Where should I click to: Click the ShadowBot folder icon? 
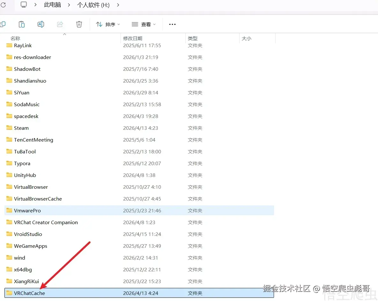pos(9,69)
